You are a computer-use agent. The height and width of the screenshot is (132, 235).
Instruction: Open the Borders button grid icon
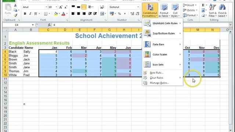click(x=46, y=14)
